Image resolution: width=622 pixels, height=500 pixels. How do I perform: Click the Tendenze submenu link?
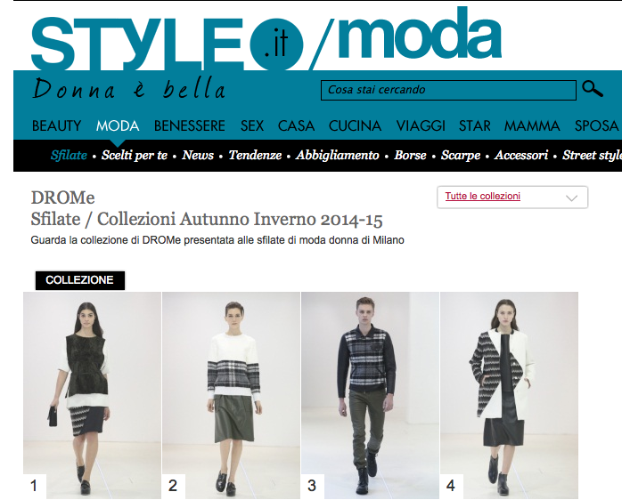(x=255, y=155)
